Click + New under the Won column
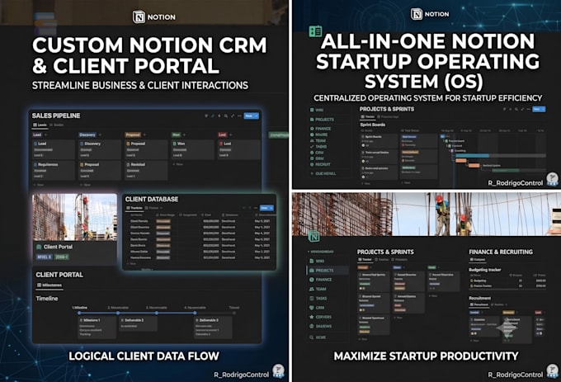 (178, 164)
